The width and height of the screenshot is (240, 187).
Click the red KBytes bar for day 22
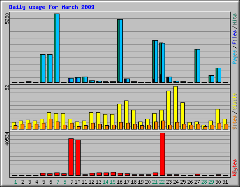click(x=162, y=154)
